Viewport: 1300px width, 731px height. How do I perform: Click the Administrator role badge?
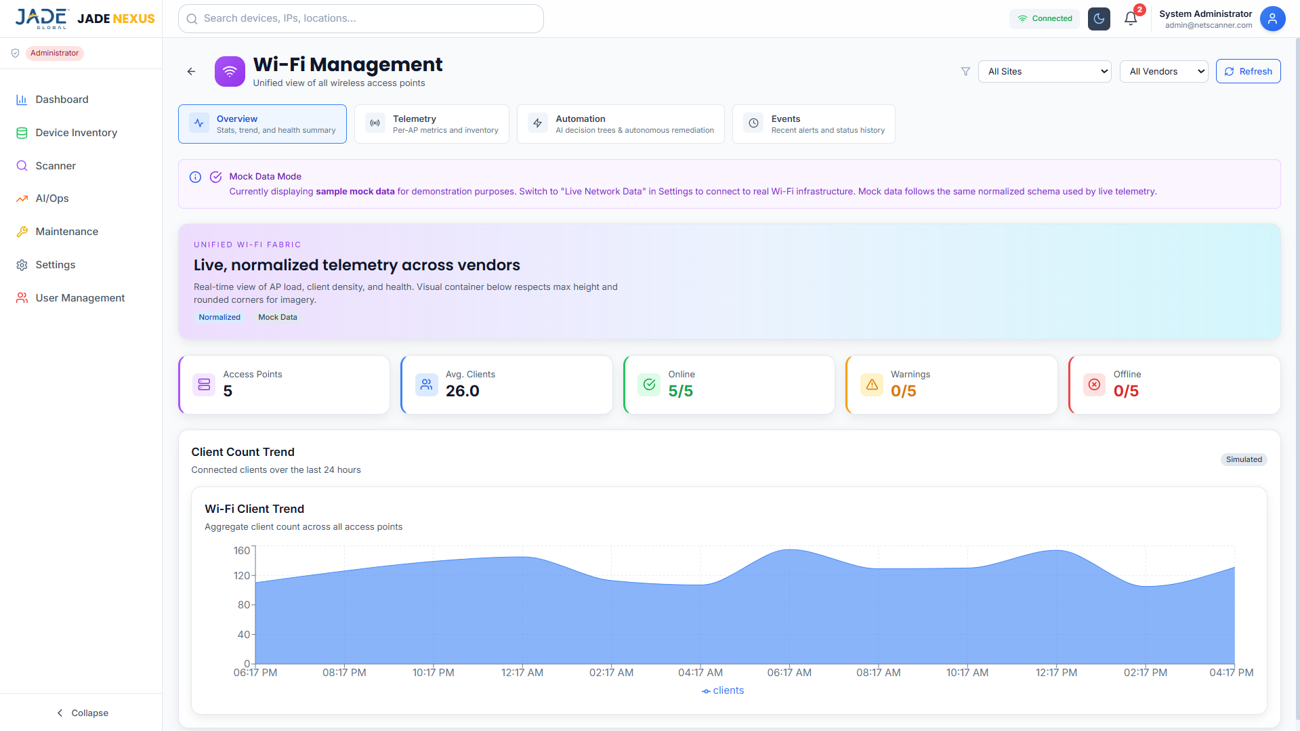pos(54,53)
